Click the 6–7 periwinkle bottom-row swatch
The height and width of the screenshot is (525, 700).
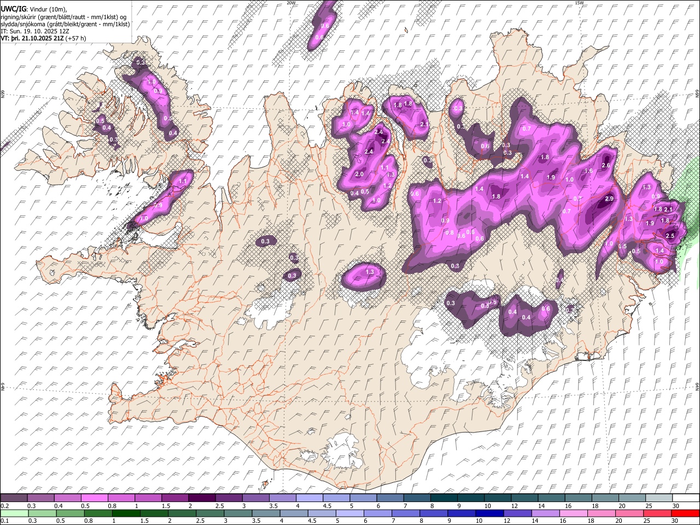point(377,514)
